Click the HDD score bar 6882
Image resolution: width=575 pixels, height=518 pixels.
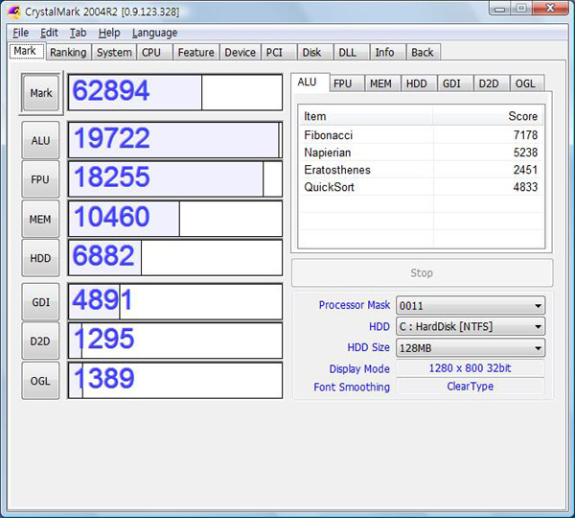point(175,258)
